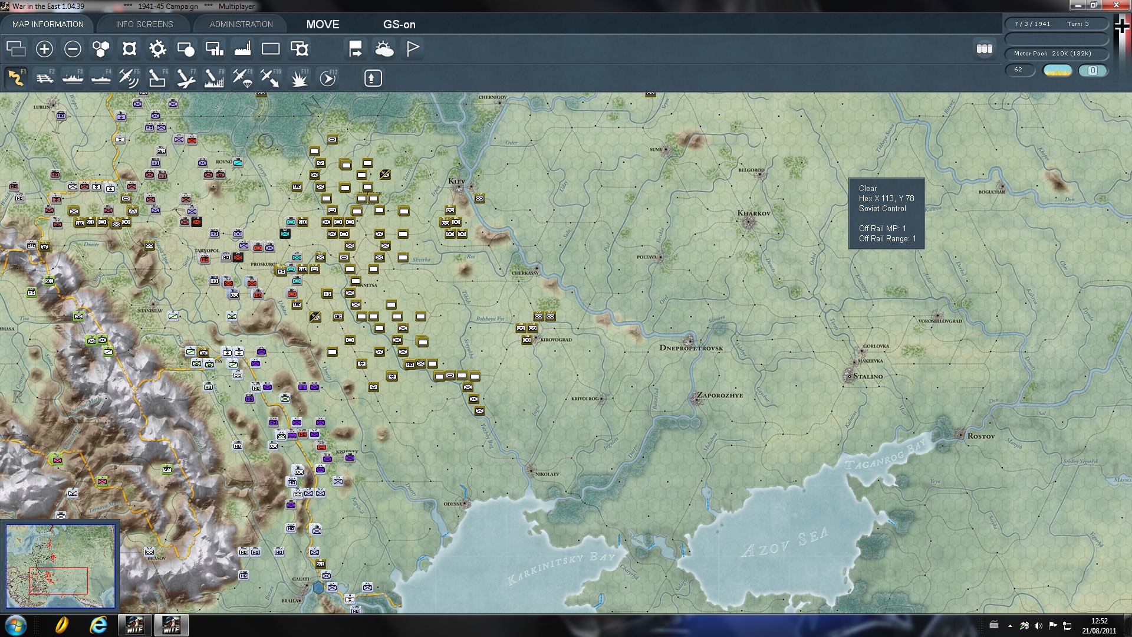Click the light blue 0 indicator
Viewport: 1132px width, 637px height.
coord(1092,70)
